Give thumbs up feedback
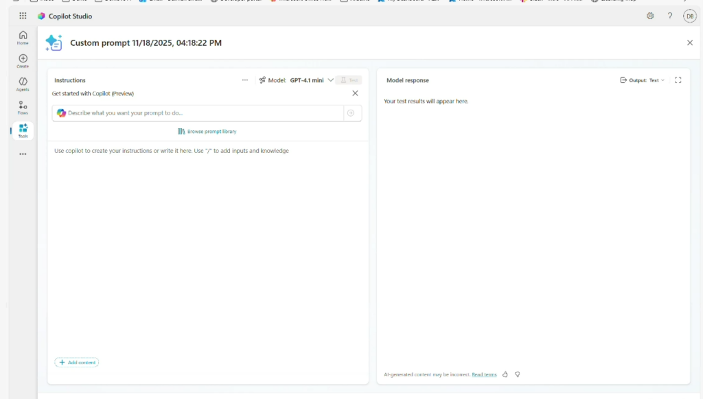Image resolution: width=703 pixels, height=399 pixels. [505, 374]
